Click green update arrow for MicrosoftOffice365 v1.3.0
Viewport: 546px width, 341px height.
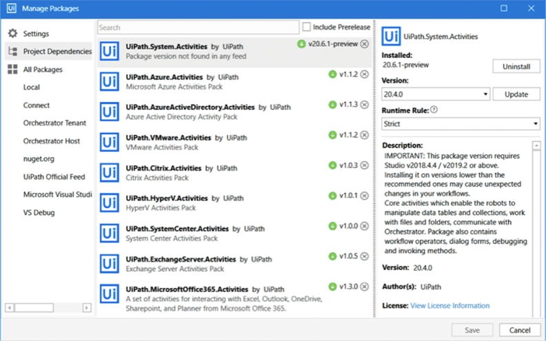[332, 287]
